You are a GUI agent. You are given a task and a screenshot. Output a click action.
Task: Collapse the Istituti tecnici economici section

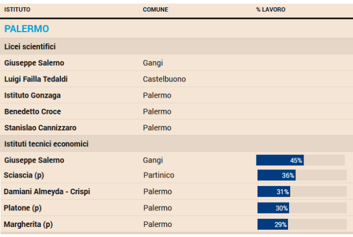coord(46,144)
